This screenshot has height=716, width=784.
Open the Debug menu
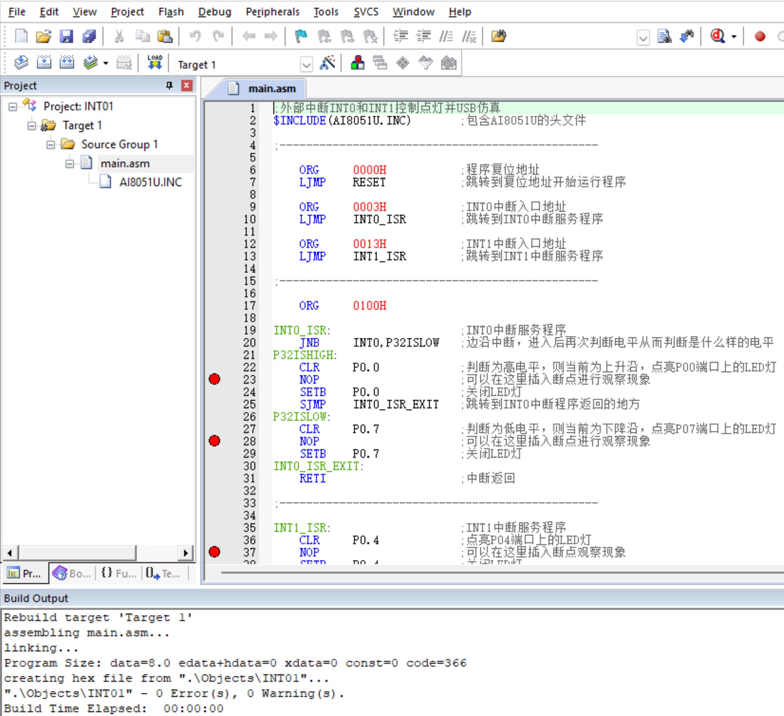[x=215, y=12]
